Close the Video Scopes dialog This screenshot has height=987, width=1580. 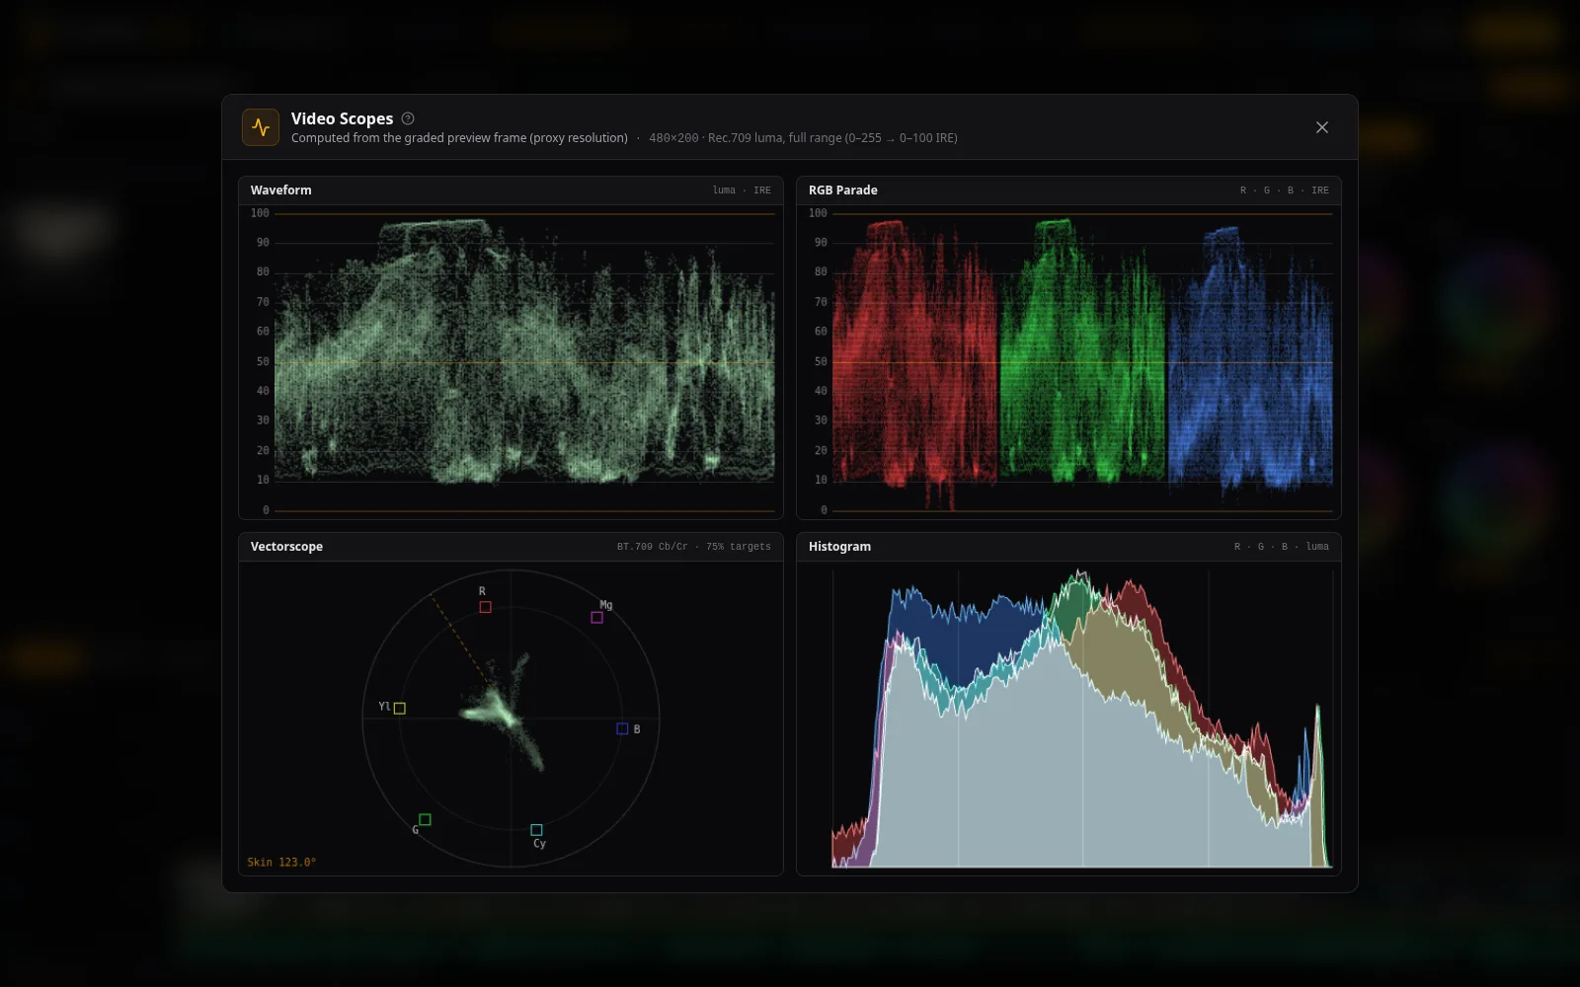[1322, 127]
